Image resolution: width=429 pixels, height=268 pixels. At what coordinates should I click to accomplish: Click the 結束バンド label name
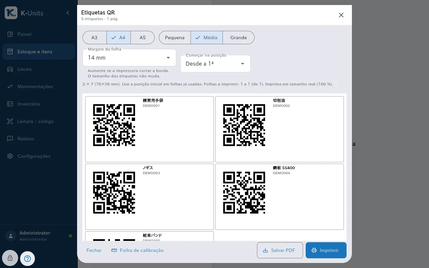tap(152, 236)
